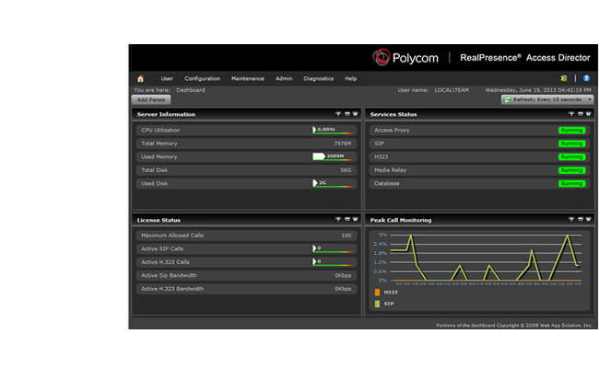The height and width of the screenshot is (368, 599).
Task: Click the Peak Call Monitoring line chart
Action: [x=485, y=258]
